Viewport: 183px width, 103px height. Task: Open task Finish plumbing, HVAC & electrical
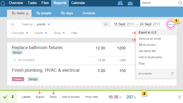46,70
